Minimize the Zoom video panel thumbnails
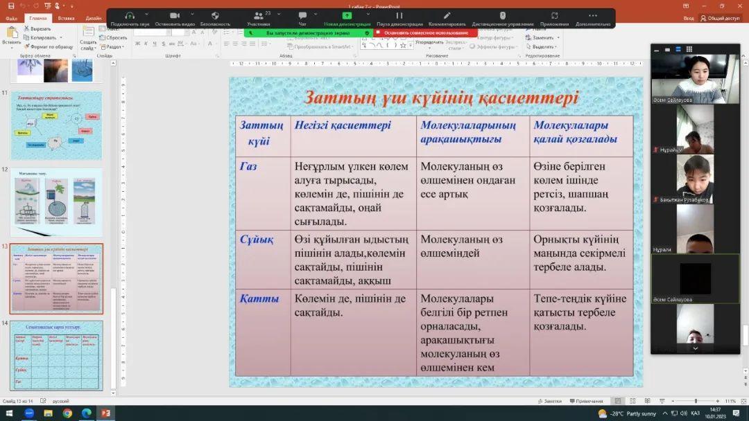 [657, 49]
